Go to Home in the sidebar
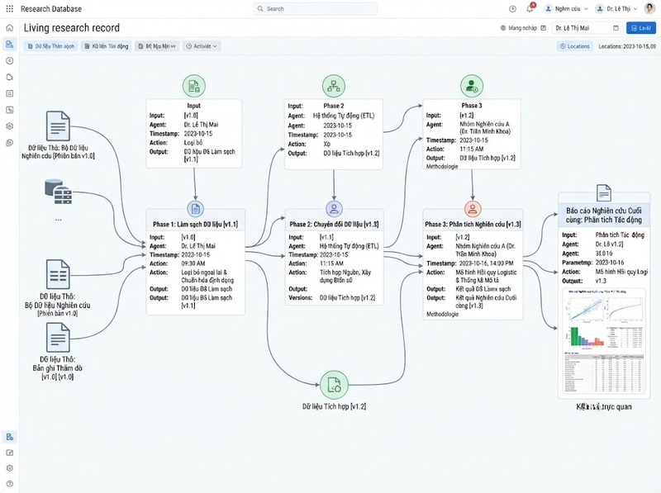 point(10,28)
